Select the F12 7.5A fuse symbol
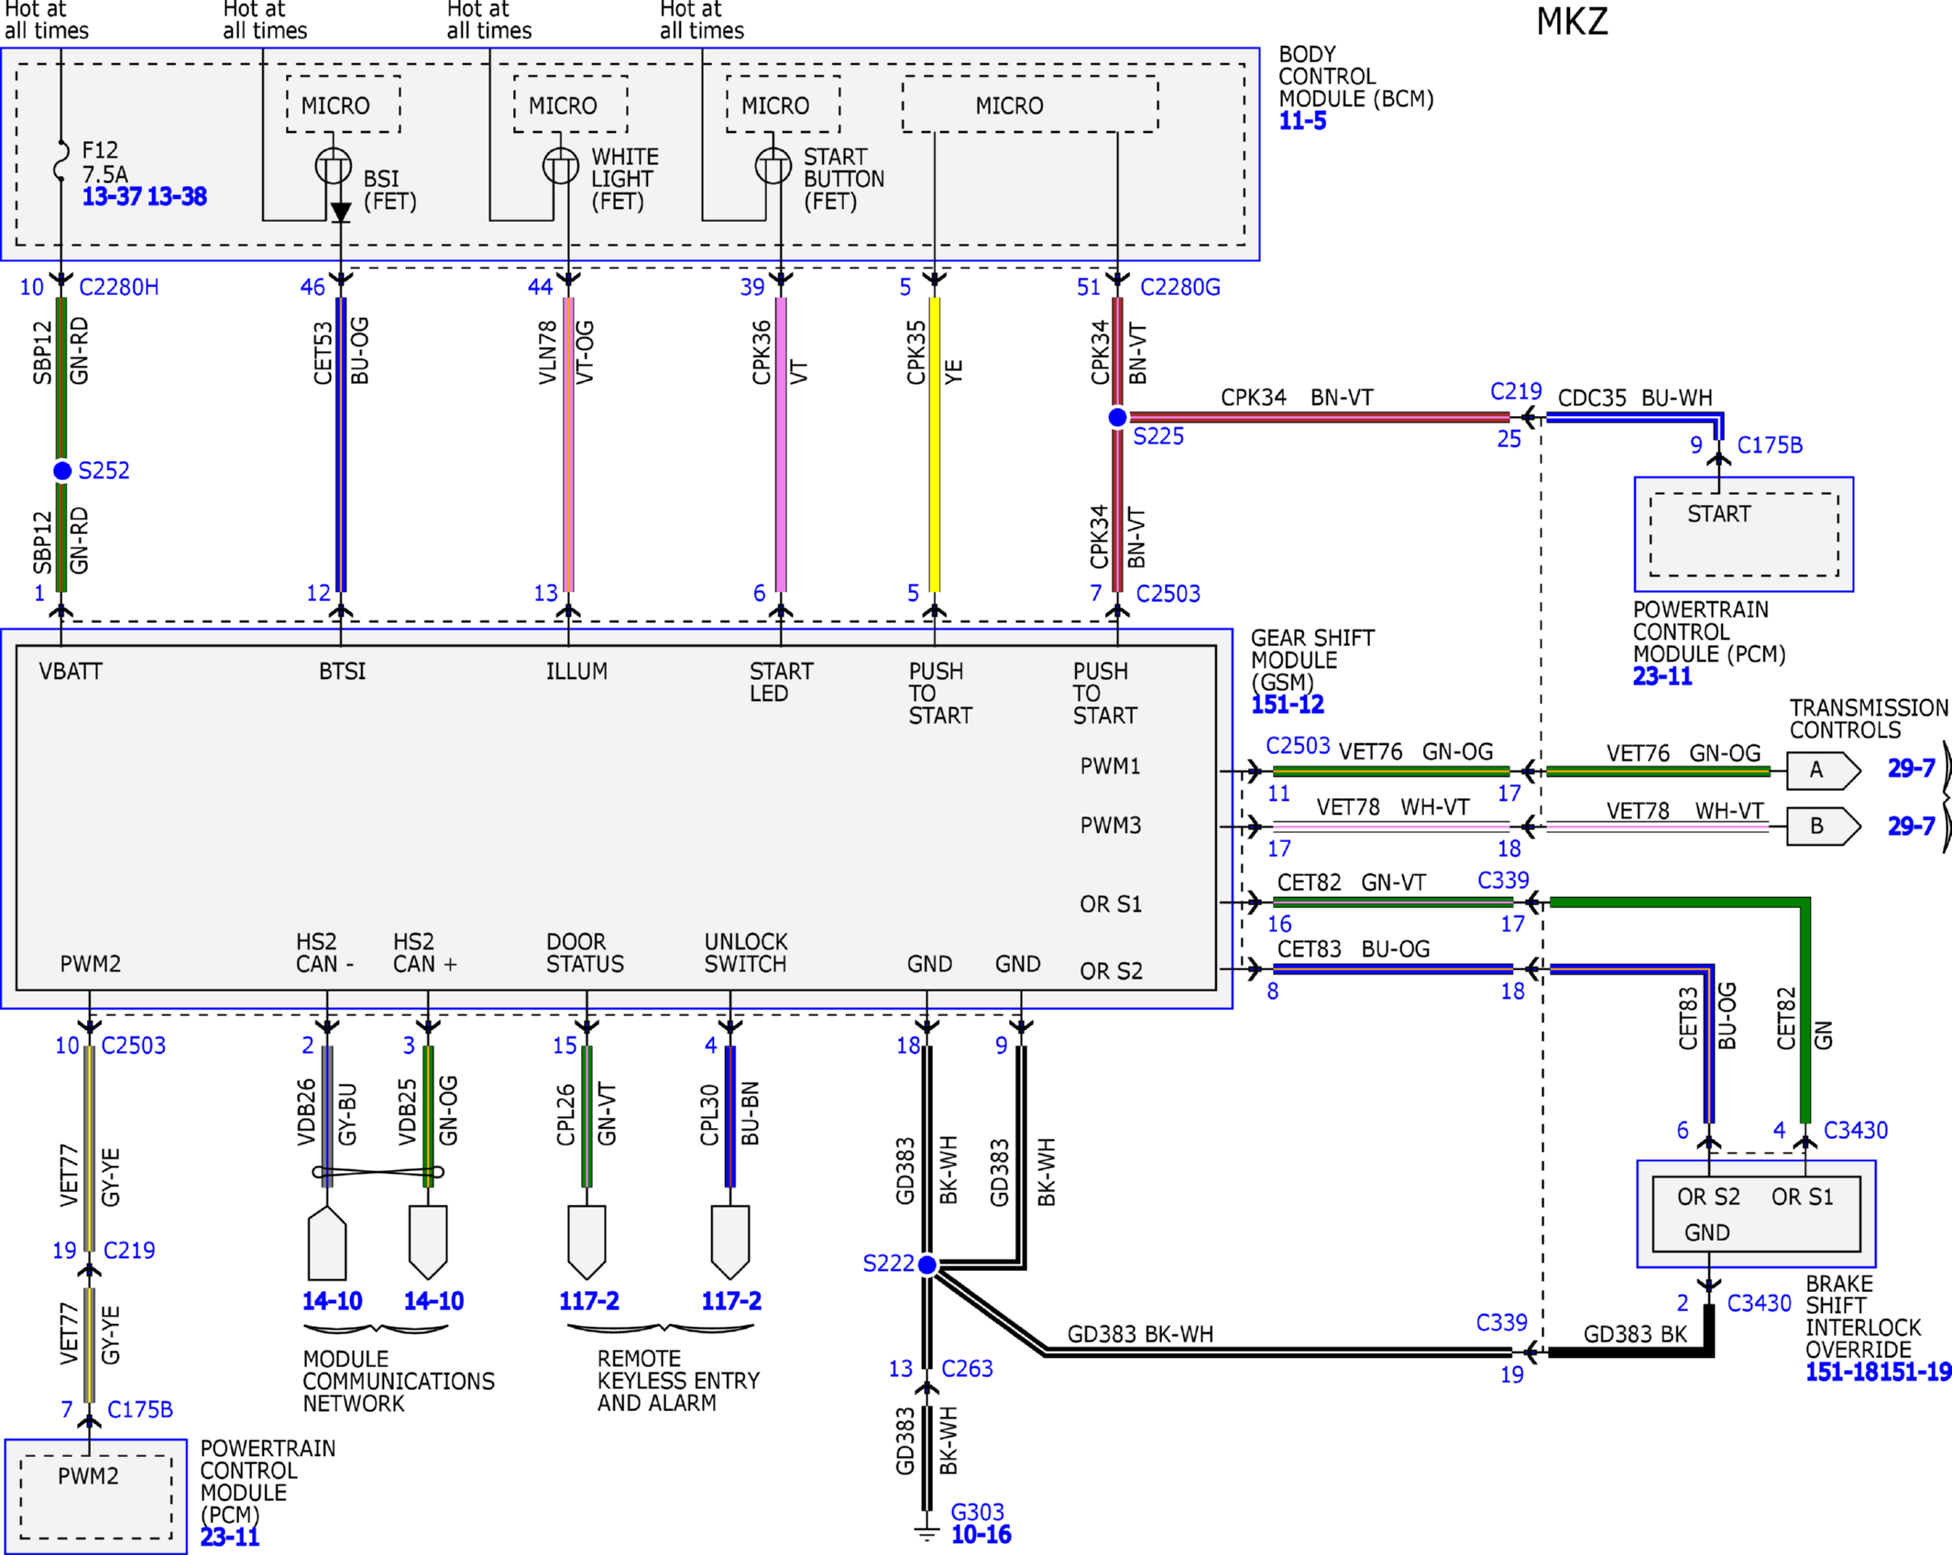Screen dimensions: 1952x1555 pos(61,160)
